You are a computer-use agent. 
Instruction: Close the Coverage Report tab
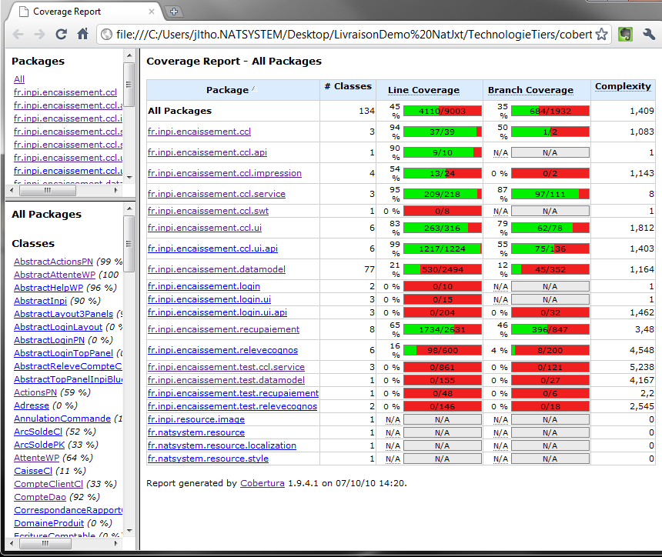152,12
